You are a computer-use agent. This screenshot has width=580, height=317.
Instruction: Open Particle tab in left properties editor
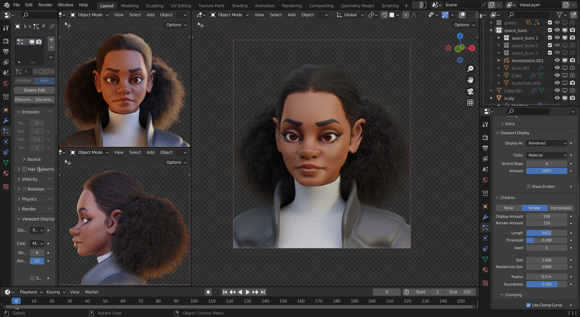pyautogui.click(x=6, y=131)
